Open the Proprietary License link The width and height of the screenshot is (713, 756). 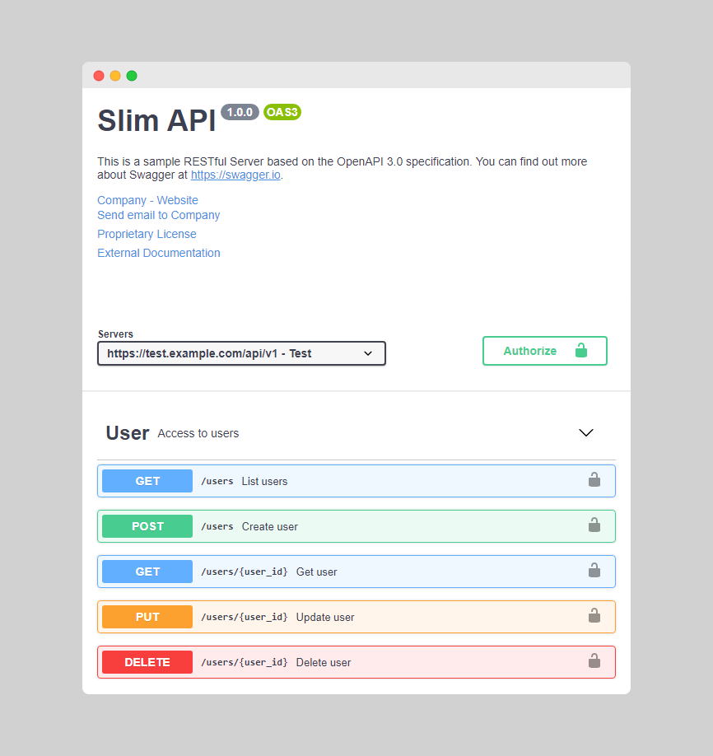coord(147,234)
